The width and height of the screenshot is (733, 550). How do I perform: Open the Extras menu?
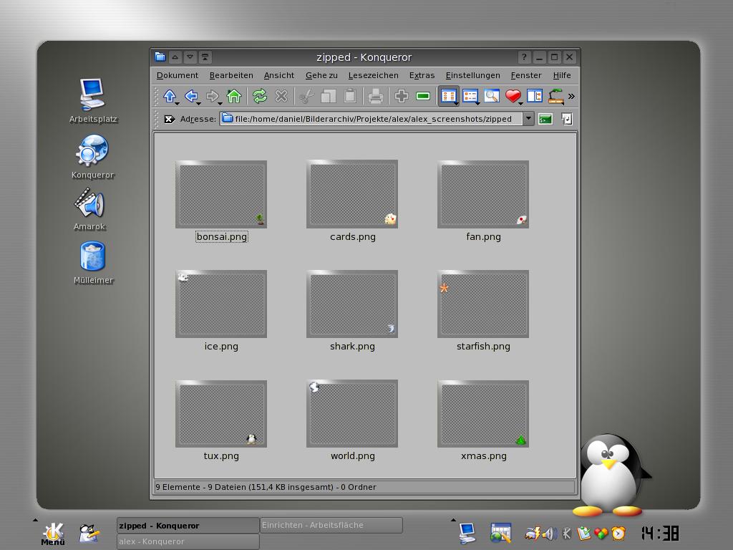coord(422,75)
